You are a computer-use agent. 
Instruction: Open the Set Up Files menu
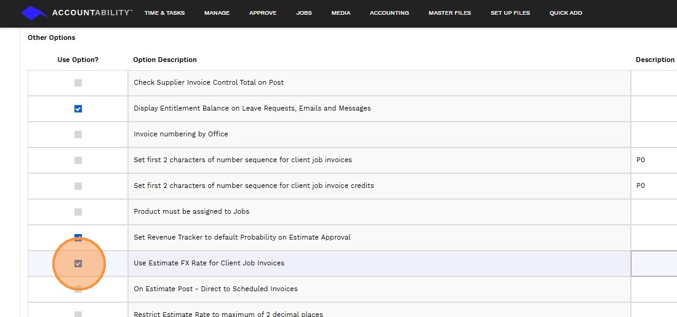point(510,13)
